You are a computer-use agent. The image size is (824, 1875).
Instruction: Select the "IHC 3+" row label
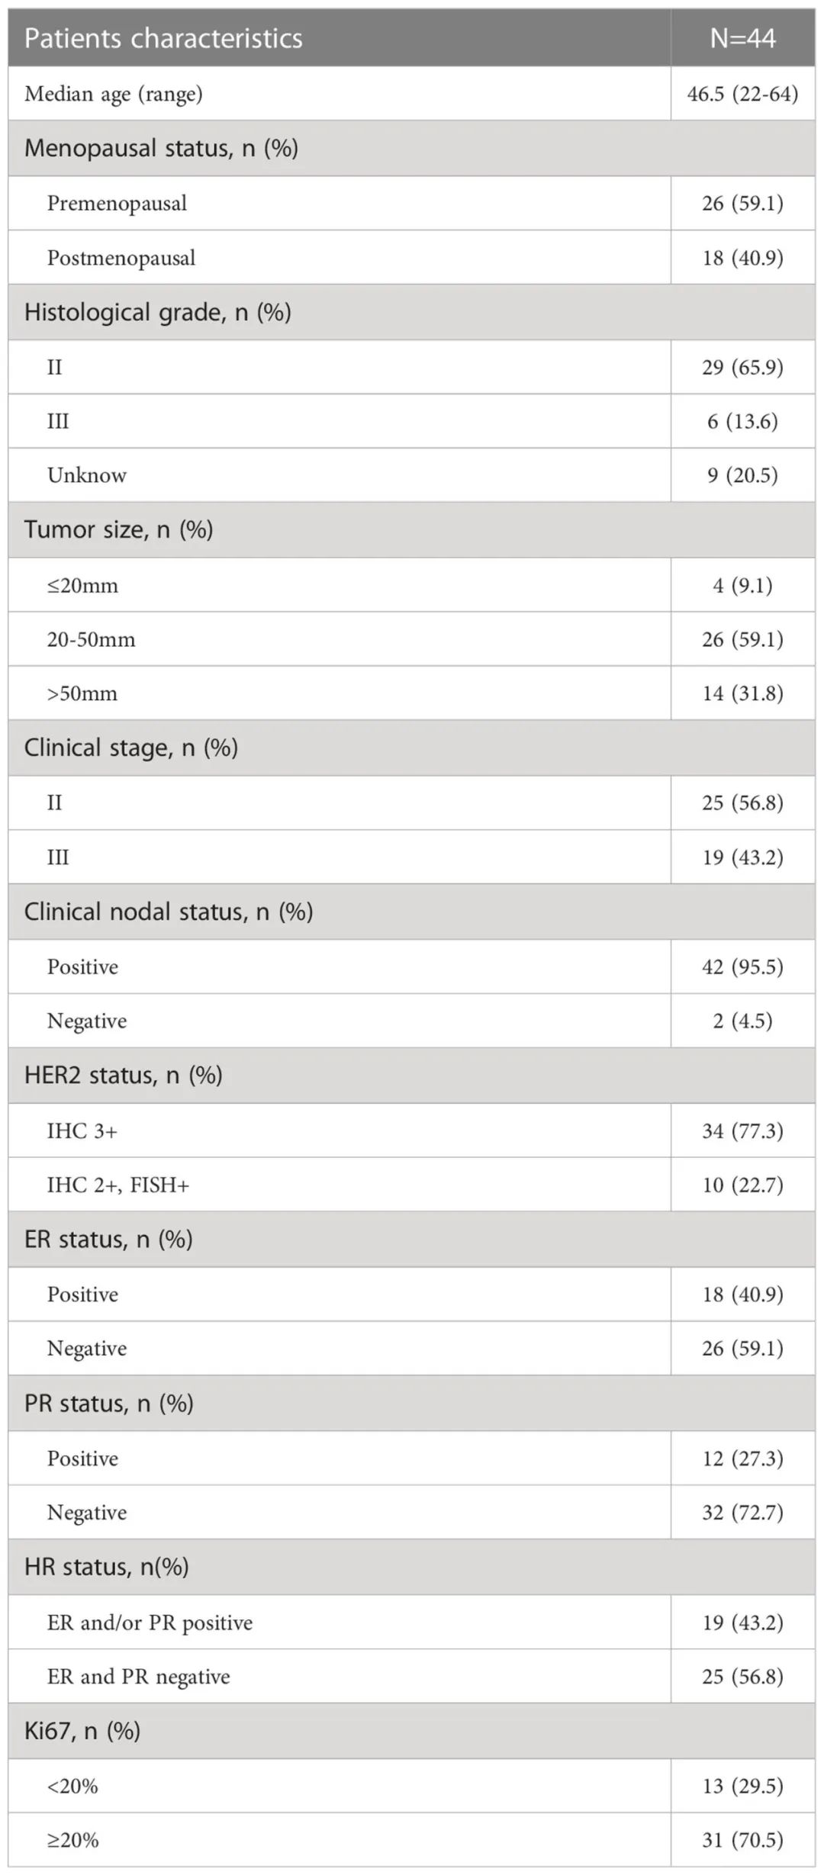(82, 1130)
